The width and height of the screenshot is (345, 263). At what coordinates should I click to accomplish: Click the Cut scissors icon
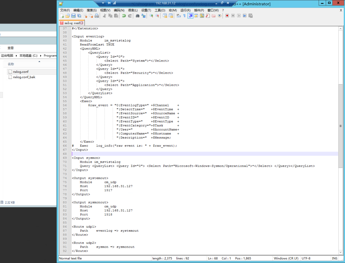[104, 16]
